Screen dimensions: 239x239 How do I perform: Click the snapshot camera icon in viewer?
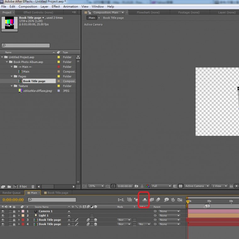pyautogui.click(x=137, y=186)
